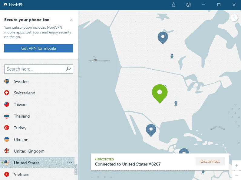Click the Disconnect button

coord(210,161)
